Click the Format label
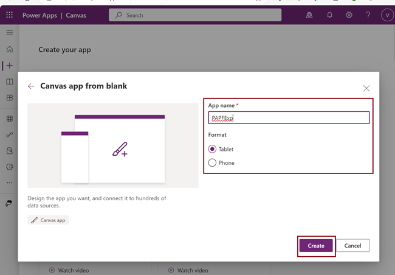This screenshot has height=275, width=395. tap(217, 134)
